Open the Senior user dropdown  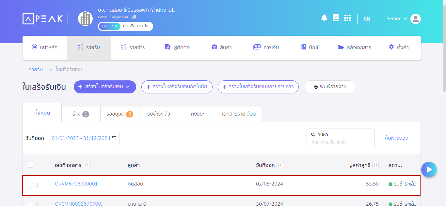pyautogui.click(x=397, y=19)
